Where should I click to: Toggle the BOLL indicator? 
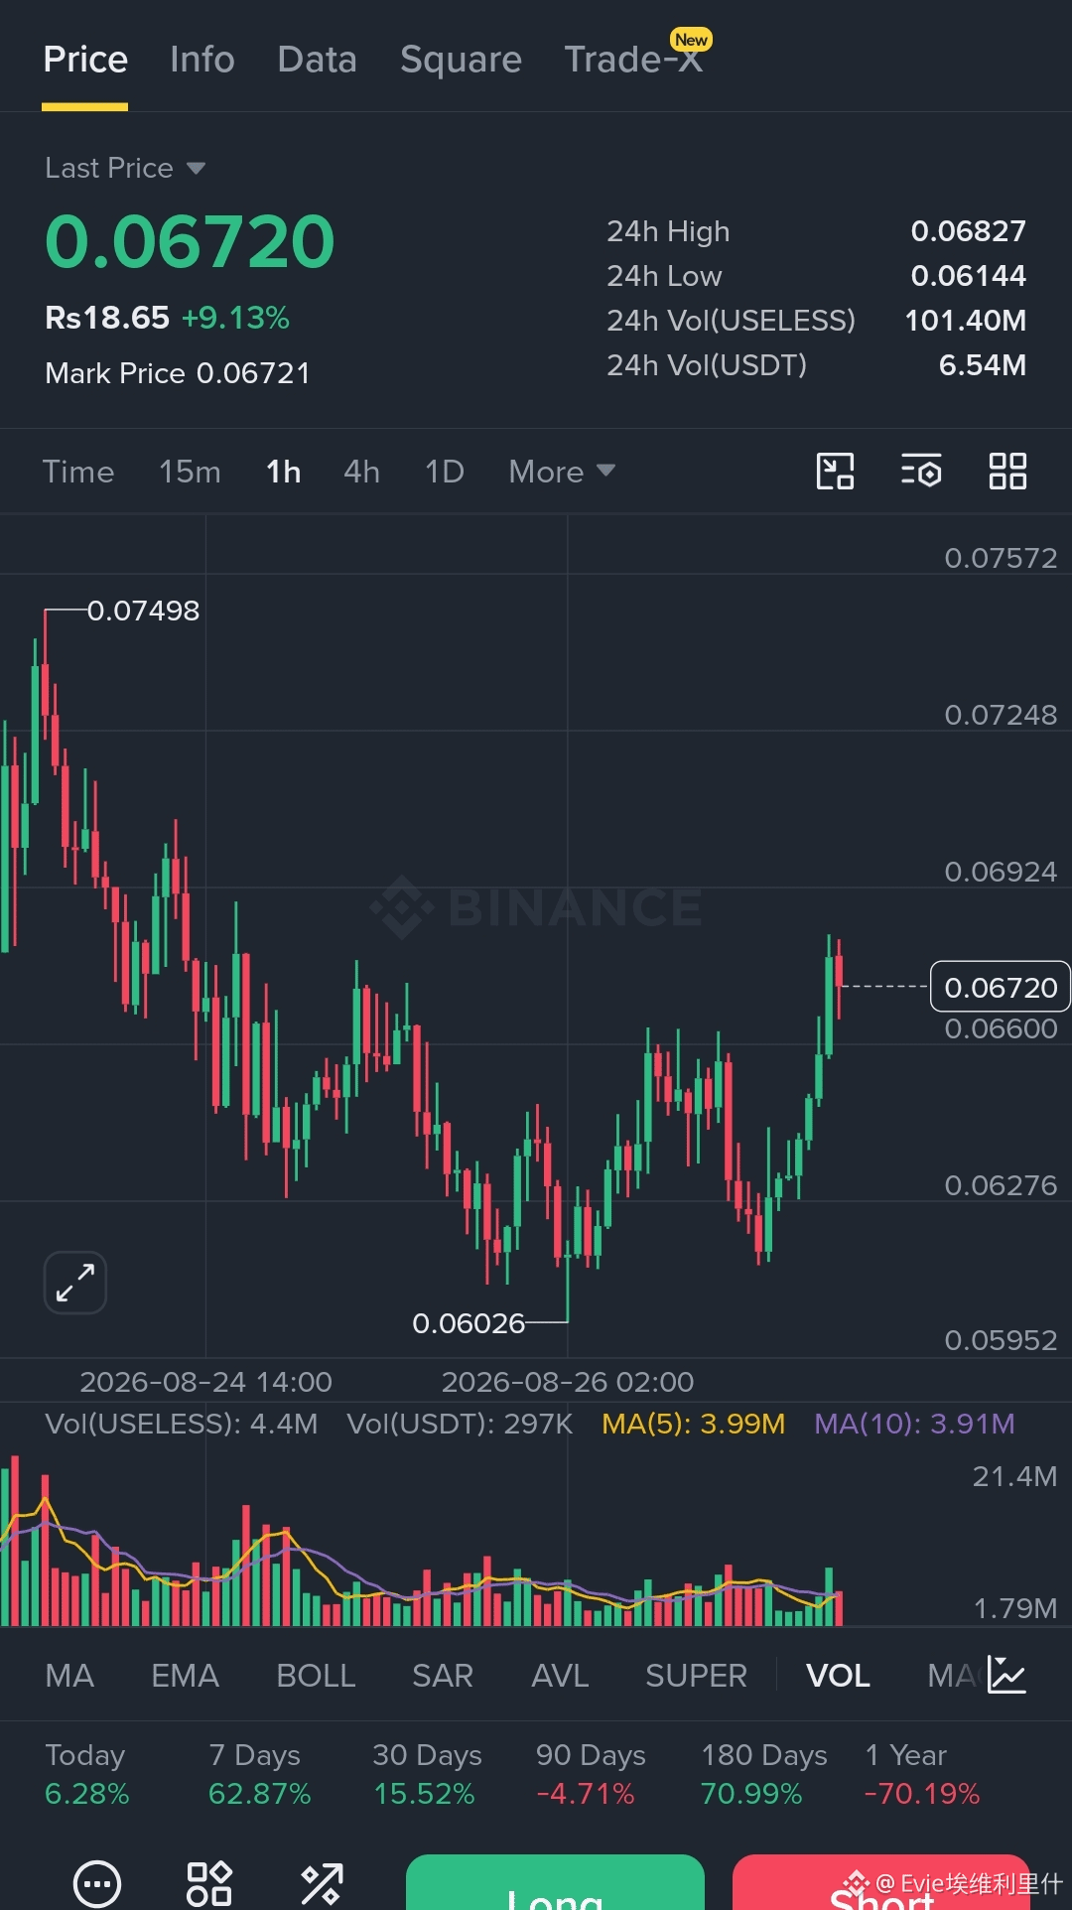coord(316,1676)
